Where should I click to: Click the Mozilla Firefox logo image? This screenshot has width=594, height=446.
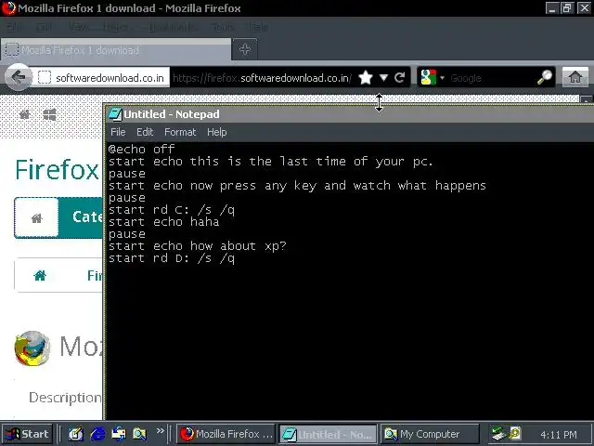(x=32, y=348)
